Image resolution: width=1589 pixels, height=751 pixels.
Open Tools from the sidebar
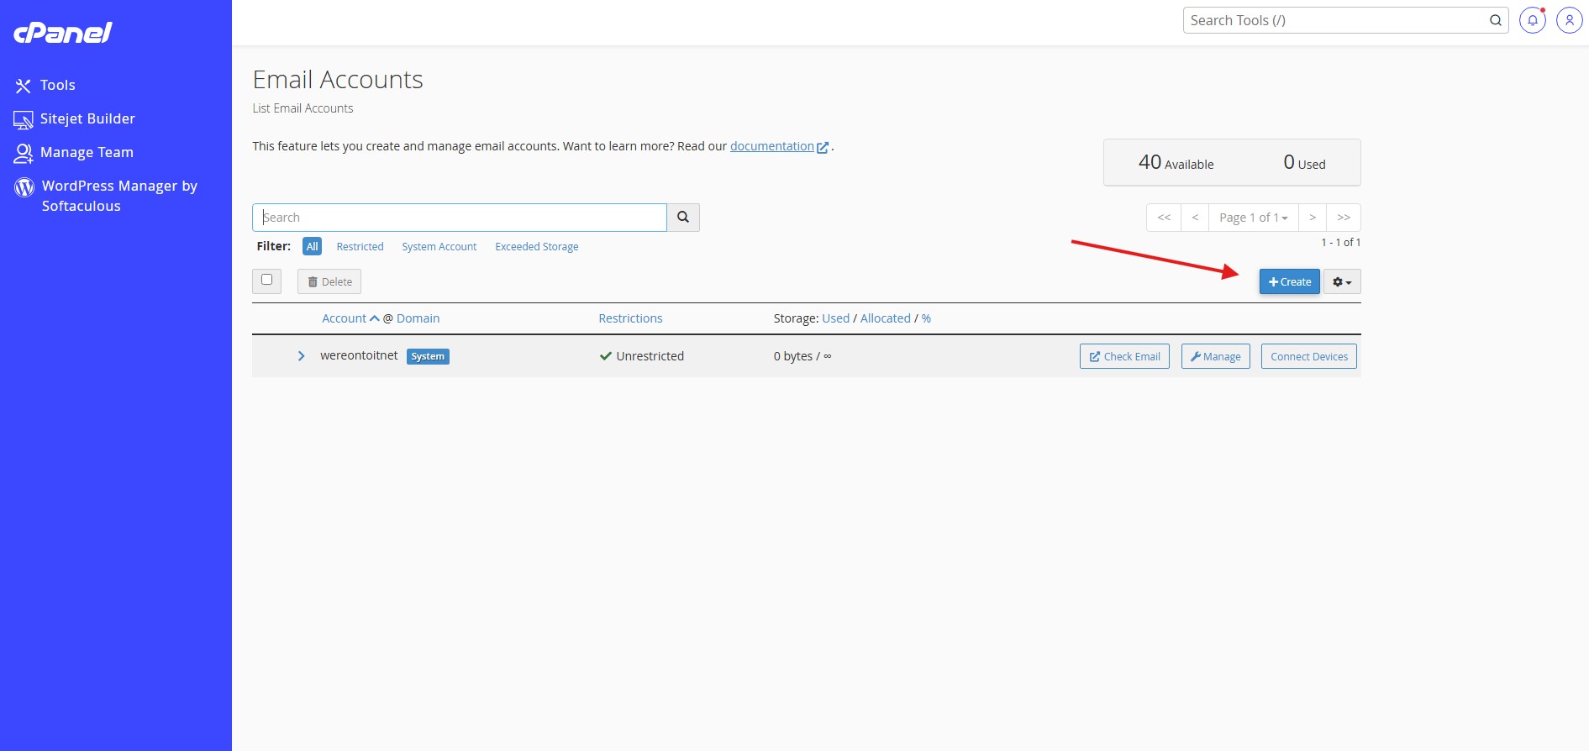click(57, 85)
